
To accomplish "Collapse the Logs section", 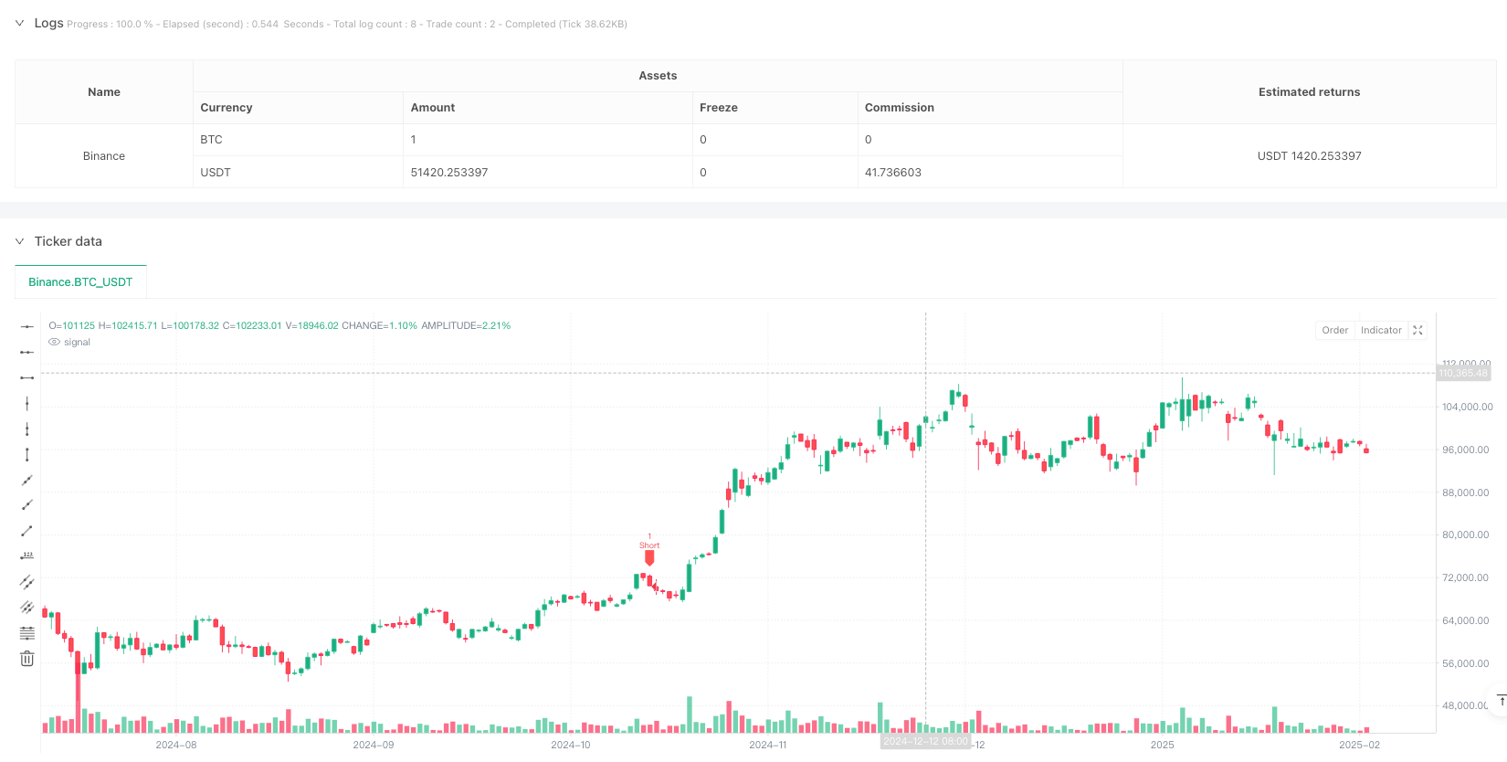I will point(19,24).
